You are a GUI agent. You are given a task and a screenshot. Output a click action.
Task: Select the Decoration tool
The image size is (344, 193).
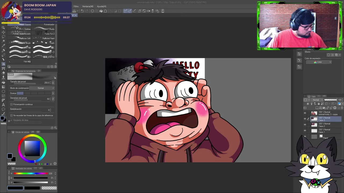click(3, 69)
